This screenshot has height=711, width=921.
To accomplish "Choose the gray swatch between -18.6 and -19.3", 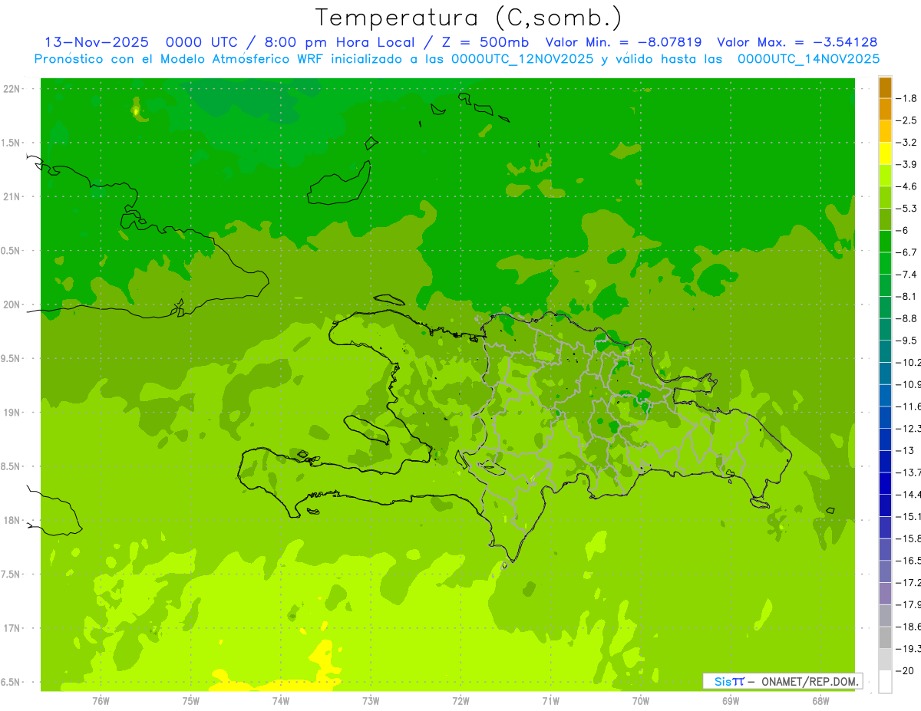I will tap(885, 638).
